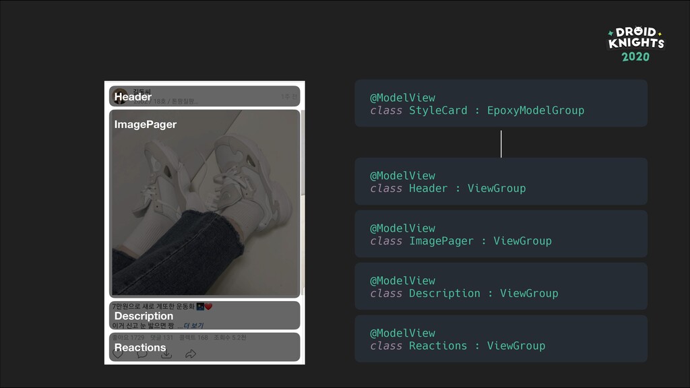Viewport: 690px width, 388px height.
Task: Click the 'ImagePager' overlay label
Action: point(146,125)
